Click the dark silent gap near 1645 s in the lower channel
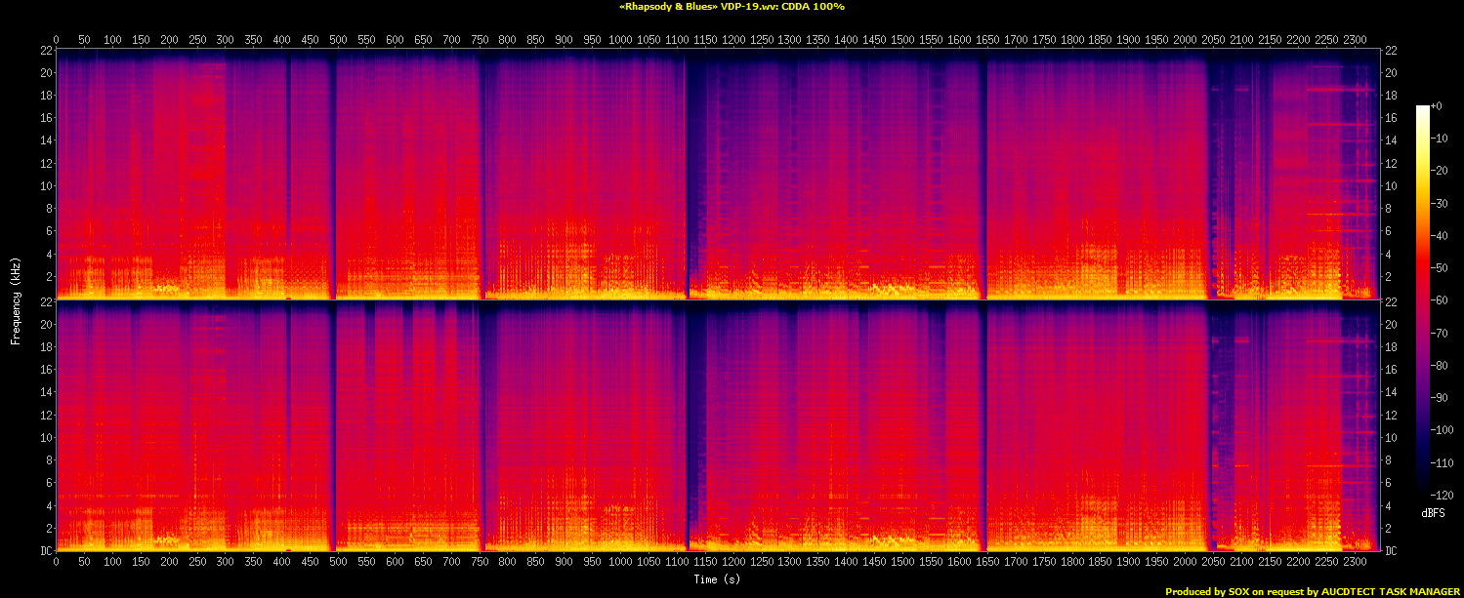The width and height of the screenshot is (1464, 598). click(x=983, y=429)
